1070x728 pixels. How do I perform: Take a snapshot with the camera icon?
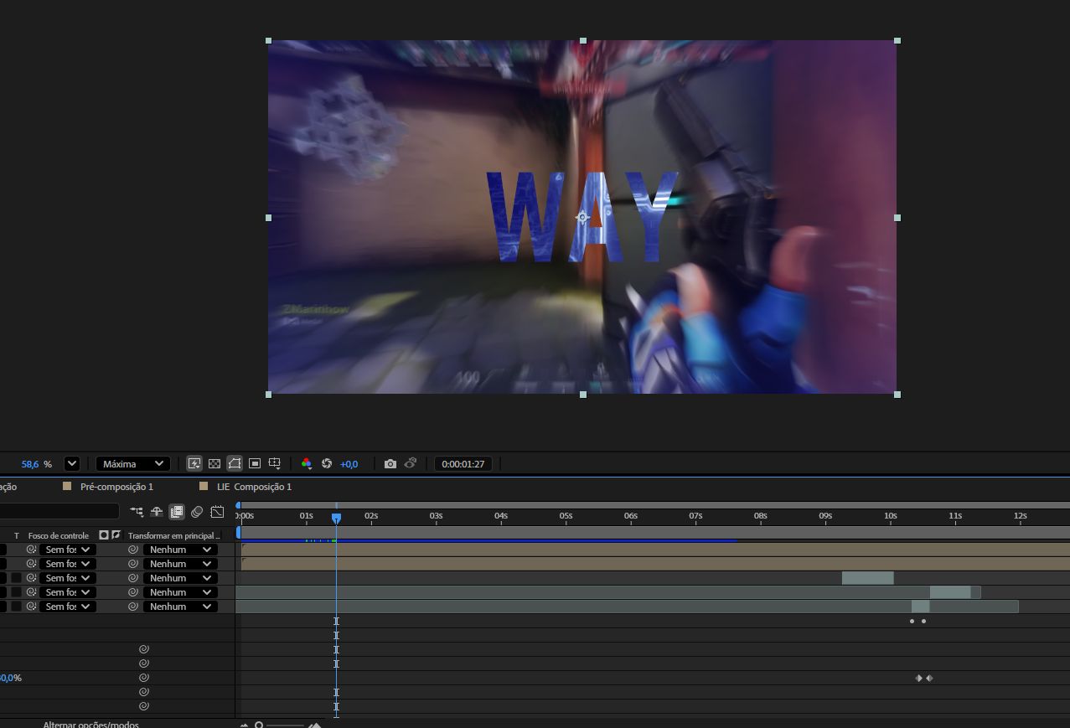click(390, 463)
